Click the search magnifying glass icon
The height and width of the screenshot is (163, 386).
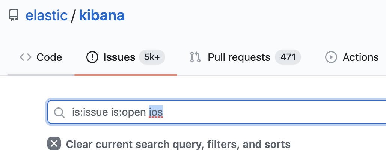[59, 112]
